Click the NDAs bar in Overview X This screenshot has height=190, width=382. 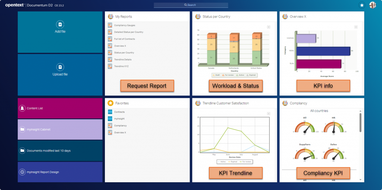tap(323, 51)
